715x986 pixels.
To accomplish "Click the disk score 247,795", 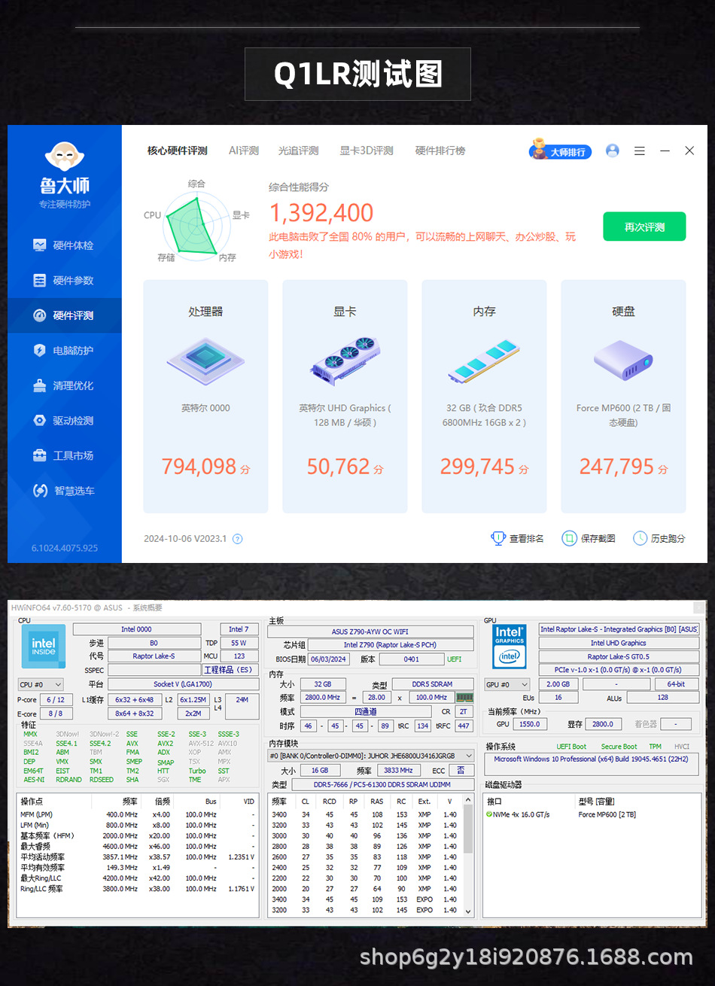I will (x=616, y=467).
